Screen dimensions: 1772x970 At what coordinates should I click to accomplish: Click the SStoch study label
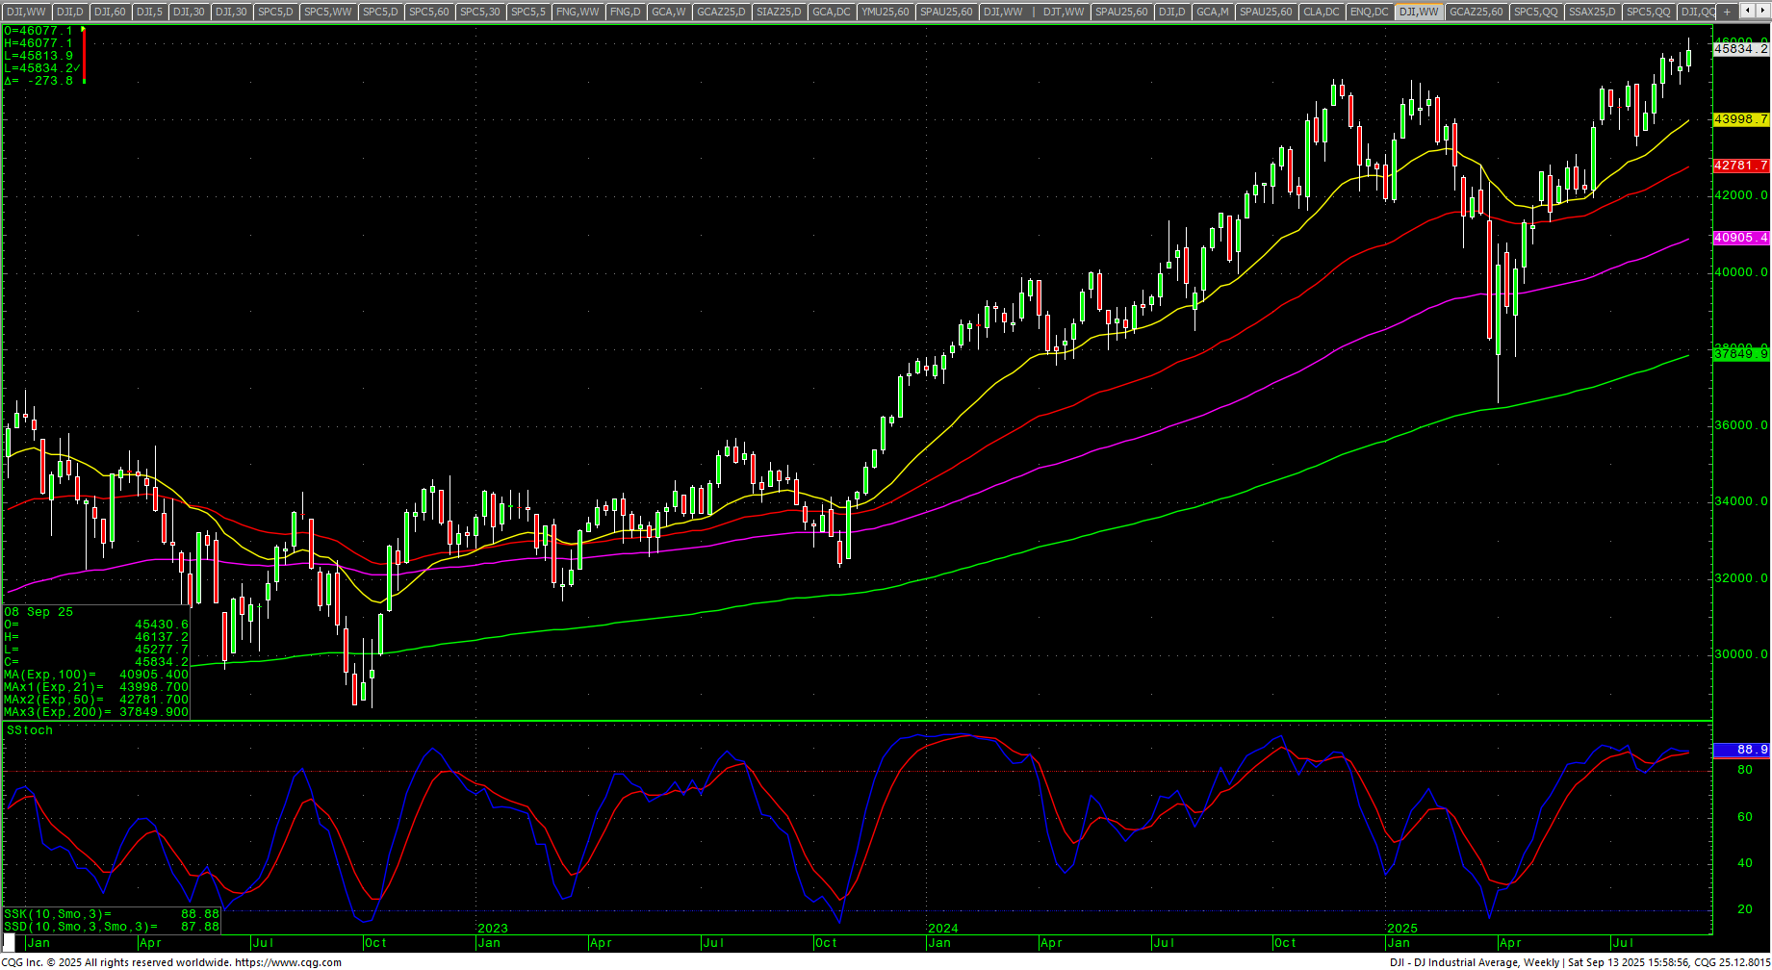tap(30, 730)
